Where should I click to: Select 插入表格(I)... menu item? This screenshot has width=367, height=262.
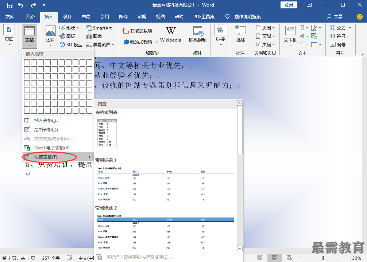58,120
